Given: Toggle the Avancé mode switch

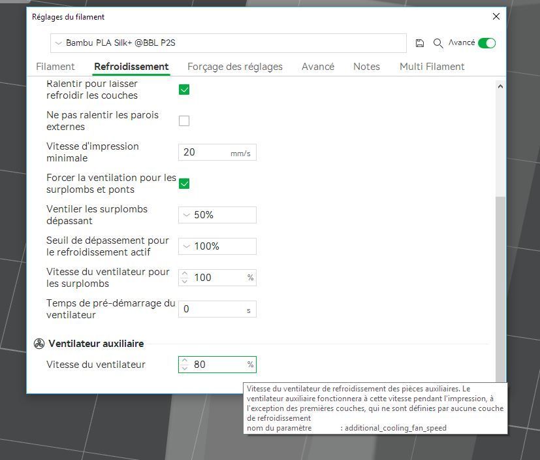Looking at the screenshot, I should coord(486,43).
